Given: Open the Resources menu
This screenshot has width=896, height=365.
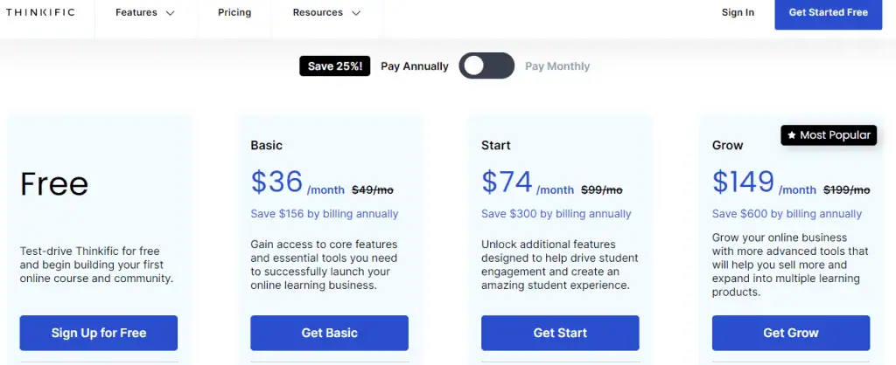Looking at the screenshot, I should pos(326,12).
